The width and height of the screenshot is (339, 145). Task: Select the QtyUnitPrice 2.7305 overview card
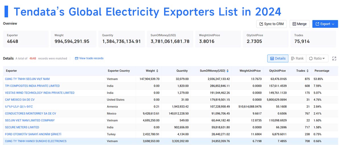pos(266,39)
